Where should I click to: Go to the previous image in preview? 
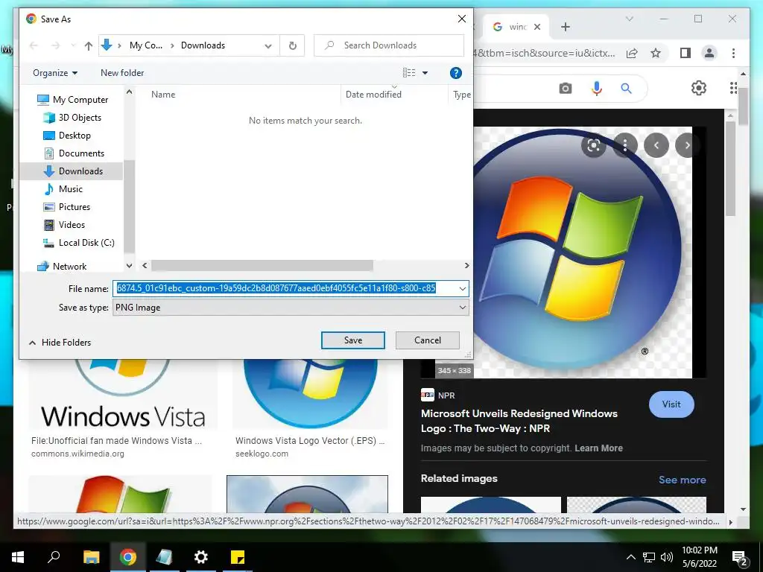656,145
